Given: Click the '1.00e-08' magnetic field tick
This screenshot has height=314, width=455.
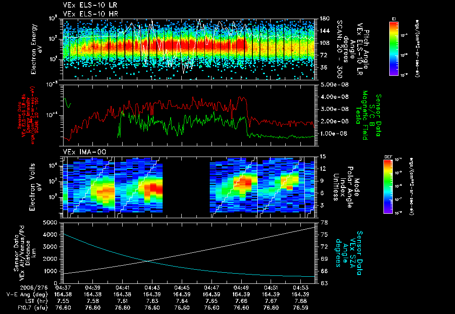Looking at the screenshot, I should [334, 133].
